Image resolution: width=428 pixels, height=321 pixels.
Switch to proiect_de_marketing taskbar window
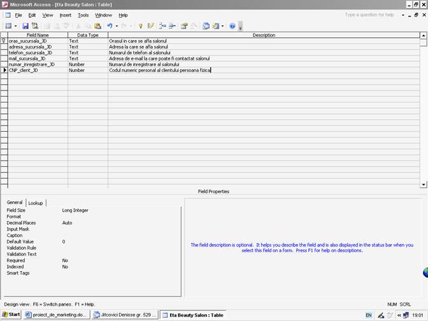(56, 315)
